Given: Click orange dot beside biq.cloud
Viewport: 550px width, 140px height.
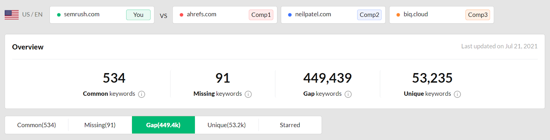Looking at the screenshot, I should (x=398, y=15).
